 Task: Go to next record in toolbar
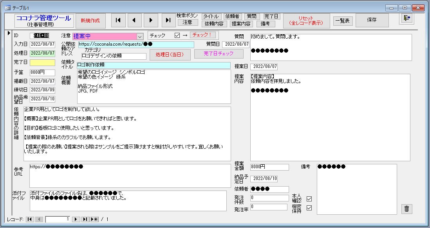coord(151,20)
